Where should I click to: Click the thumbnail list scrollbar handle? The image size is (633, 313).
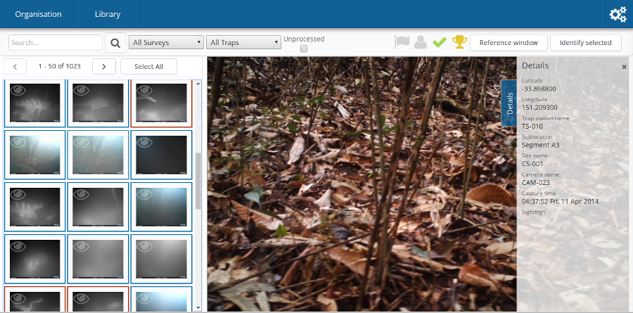[198, 181]
